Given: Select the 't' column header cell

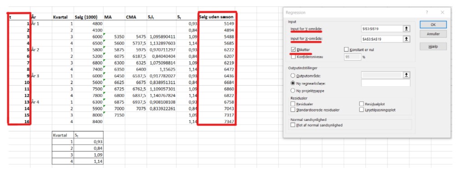Looking at the screenshot, I should [19, 17].
